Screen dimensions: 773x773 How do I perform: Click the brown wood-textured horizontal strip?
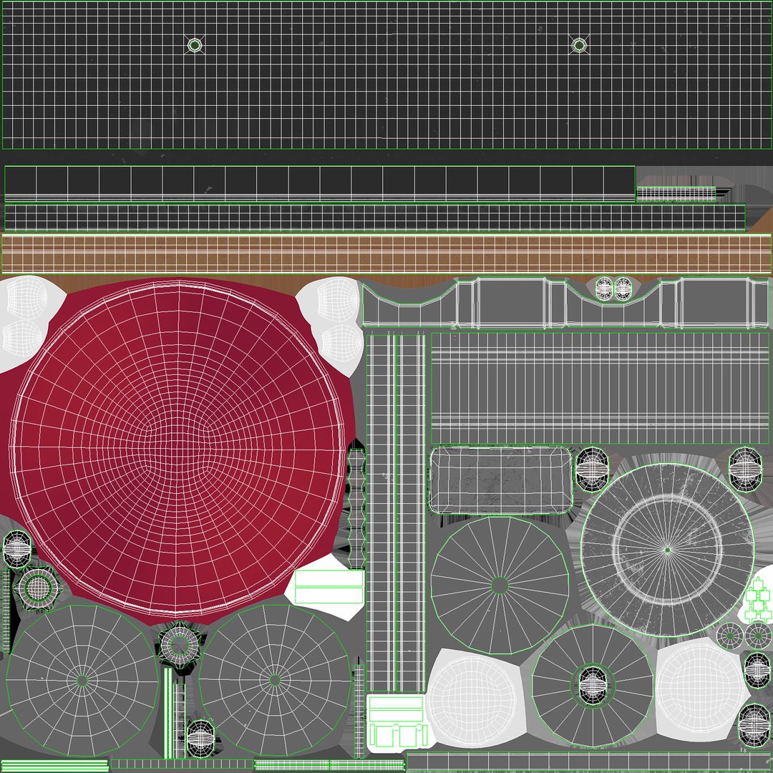pos(386,254)
